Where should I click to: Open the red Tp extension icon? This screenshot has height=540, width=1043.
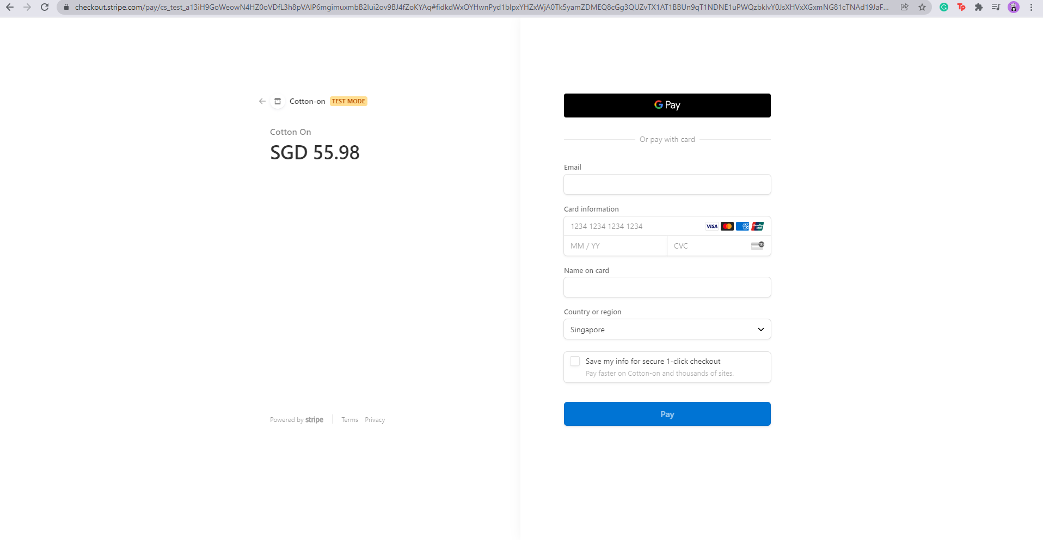tap(961, 7)
